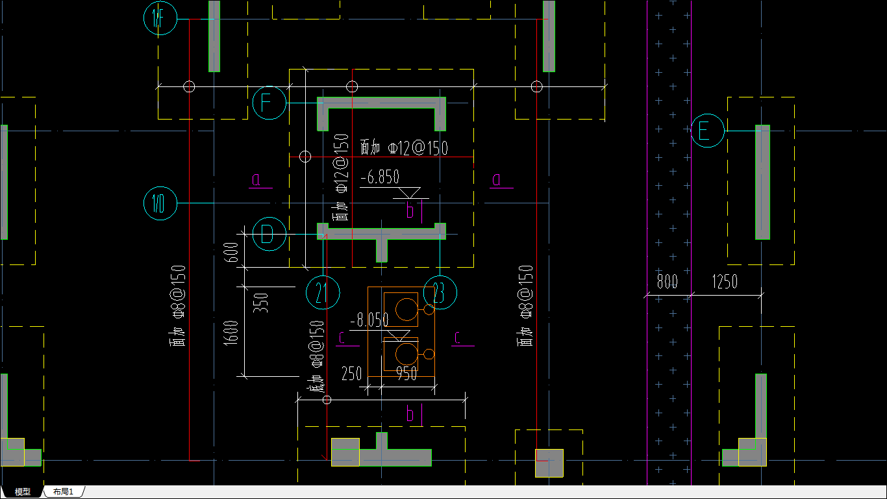Image resolution: width=887 pixels, height=499 pixels.
Task: Click the horizontal 面加 Φ12@150 annotation
Action: [x=404, y=148]
